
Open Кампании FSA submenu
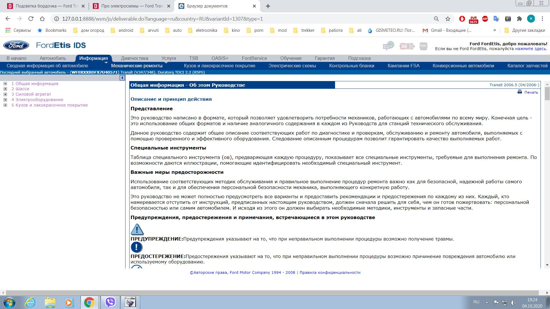403,66
